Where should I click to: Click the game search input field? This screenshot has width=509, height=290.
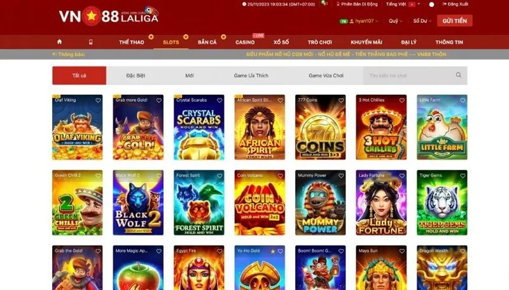tap(410, 76)
